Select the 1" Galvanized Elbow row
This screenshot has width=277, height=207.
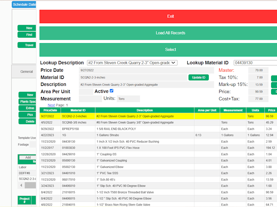click(158, 167)
